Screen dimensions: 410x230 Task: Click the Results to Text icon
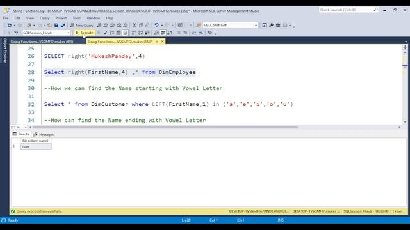pos(156,33)
